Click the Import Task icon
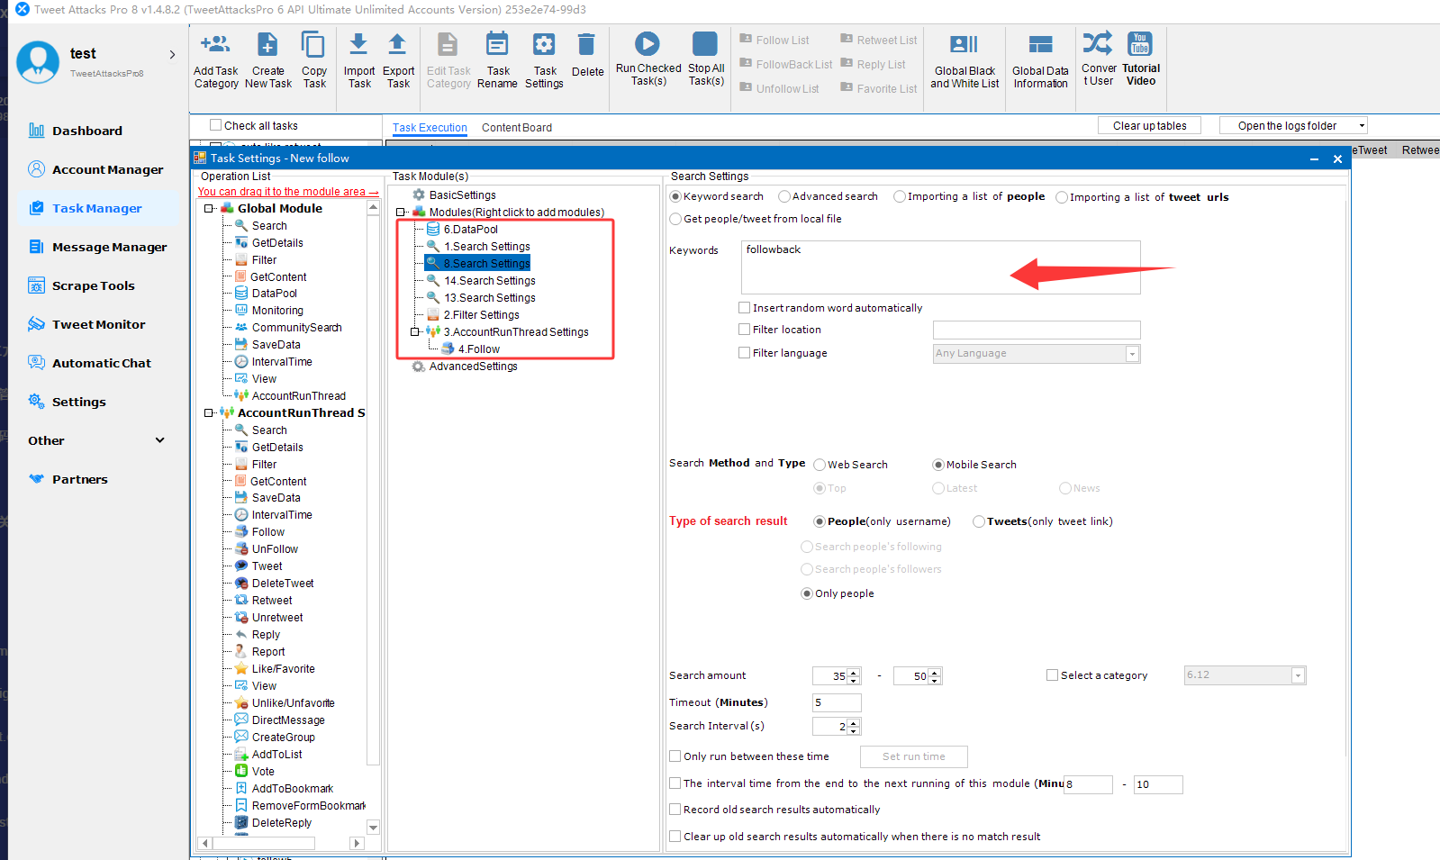Screen dimensions: 1440x860 [358, 44]
